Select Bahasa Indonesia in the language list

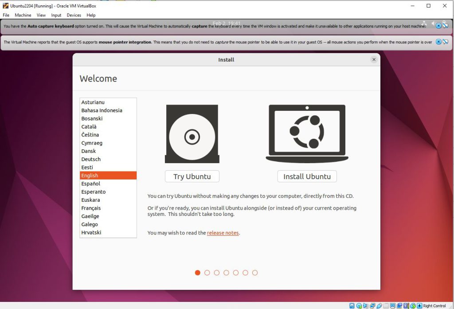click(x=108, y=110)
